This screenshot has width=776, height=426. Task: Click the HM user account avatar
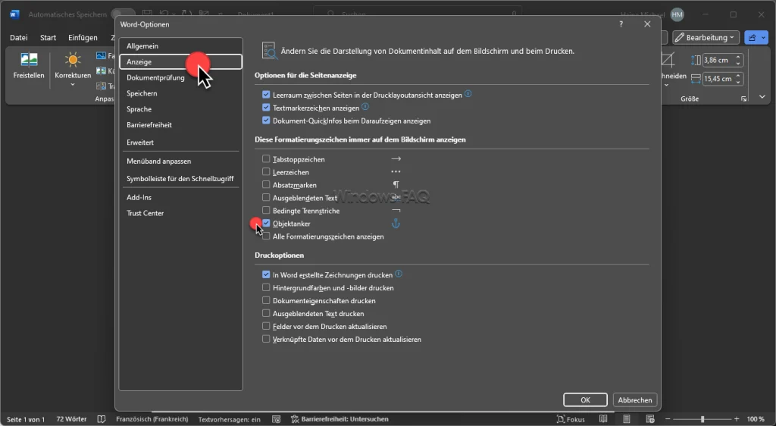tap(677, 15)
